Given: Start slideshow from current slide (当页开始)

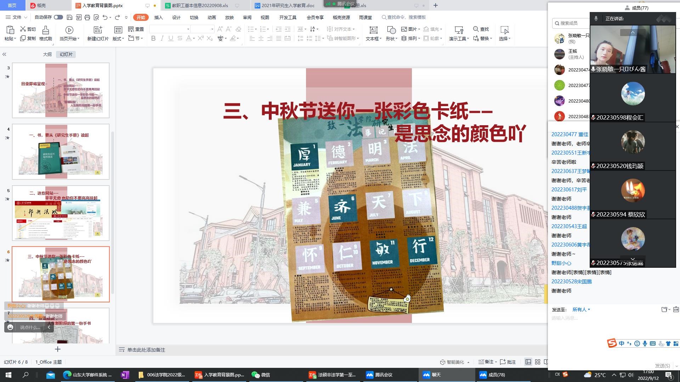Looking at the screenshot, I should [69, 30].
